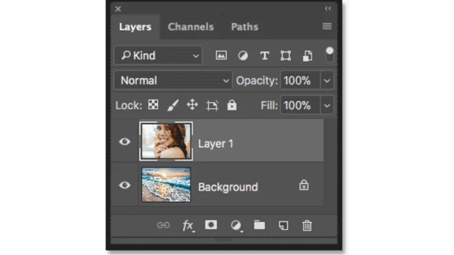Click the Fill 100% value field
The width and height of the screenshot is (454, 255).
coord(300,105)
